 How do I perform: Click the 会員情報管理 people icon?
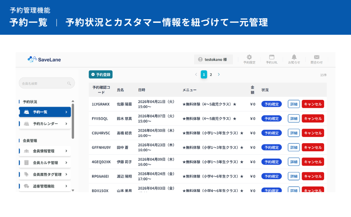coord(27,151)
